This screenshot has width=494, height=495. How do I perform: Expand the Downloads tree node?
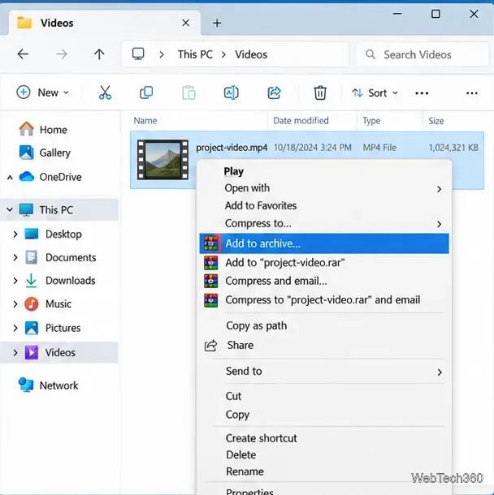(15, 281)
